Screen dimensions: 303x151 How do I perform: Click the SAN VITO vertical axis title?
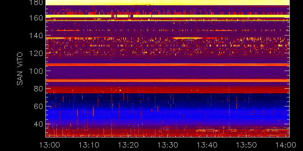[x=20, y=69]
